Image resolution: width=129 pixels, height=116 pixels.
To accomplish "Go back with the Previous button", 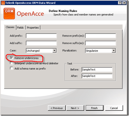I will coord(57,108).
